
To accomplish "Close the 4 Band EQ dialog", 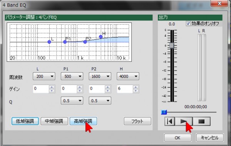I will click(x=219, y=3).
